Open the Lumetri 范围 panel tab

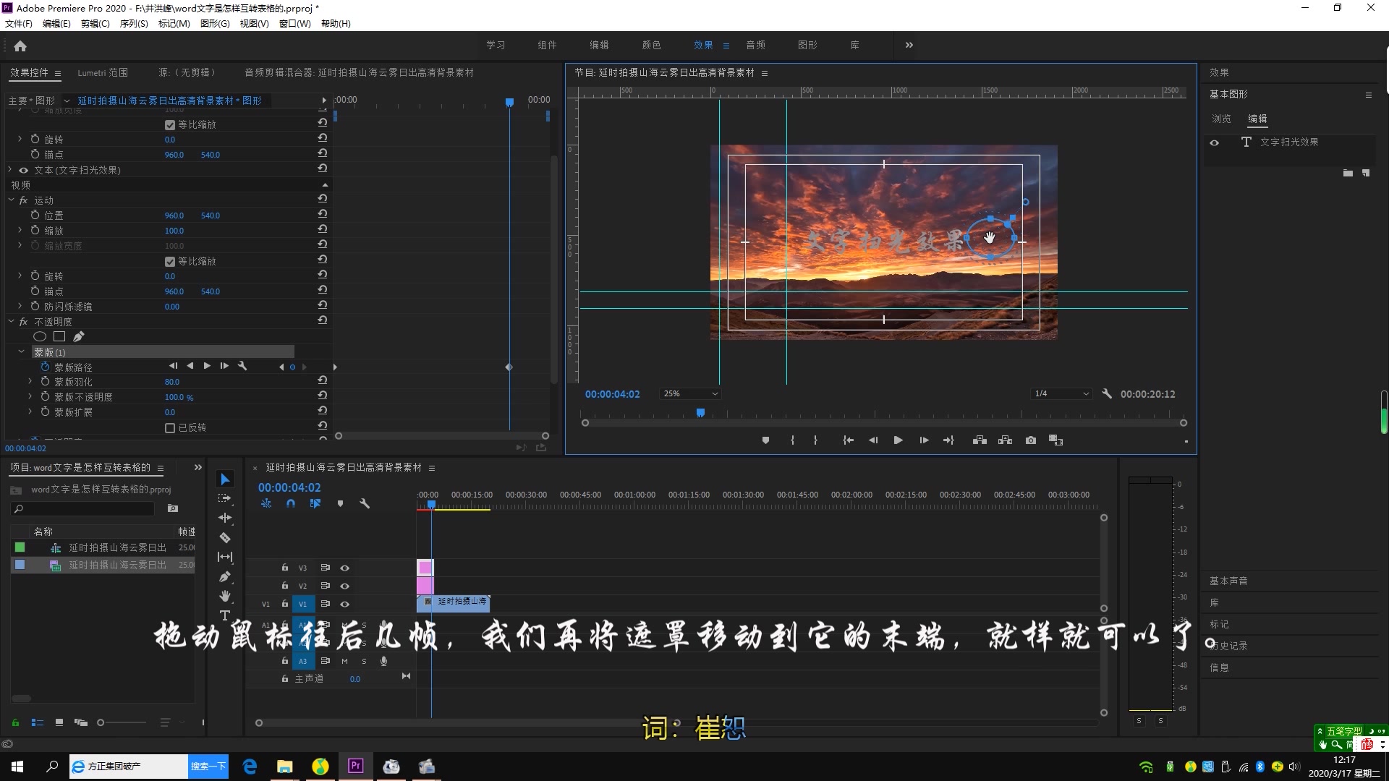(103, 72)
